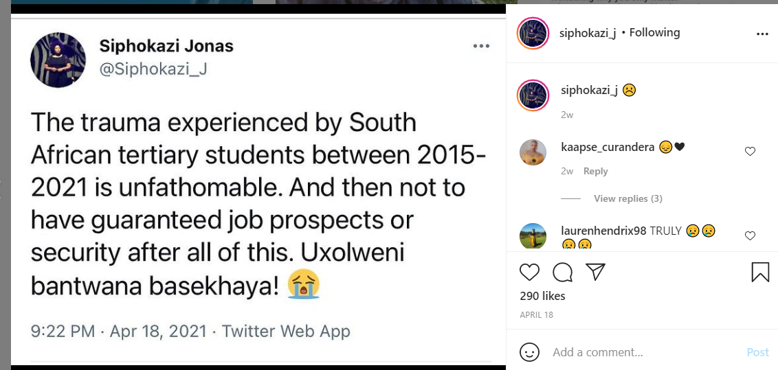This screenshot has width=778, height=370.
Task: Share the post with the paper plane icon
Action: tap(595, 272)
